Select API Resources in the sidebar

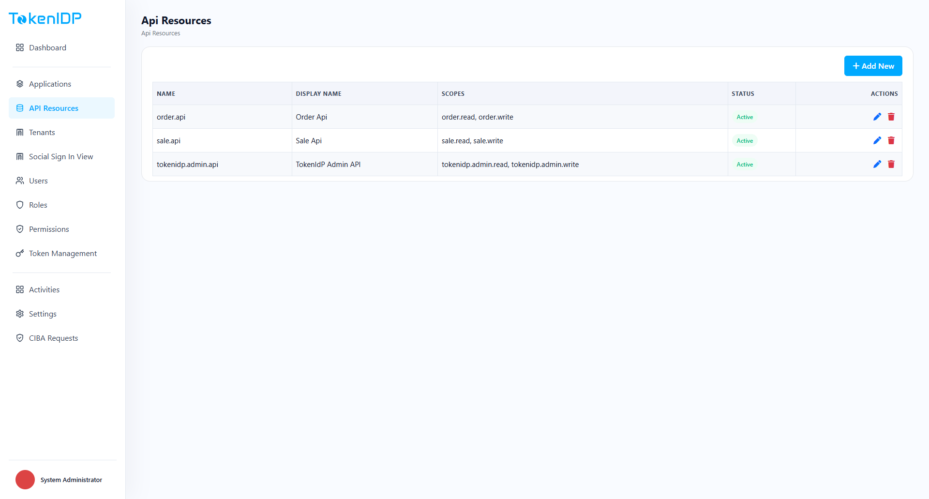[61, 108]
